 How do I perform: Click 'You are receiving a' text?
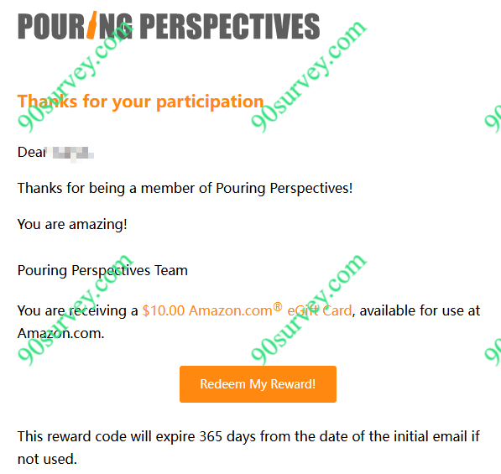78,310
